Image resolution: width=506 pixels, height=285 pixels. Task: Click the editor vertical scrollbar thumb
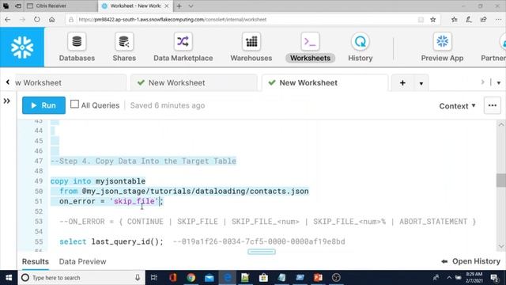click(x=500, y=180)
